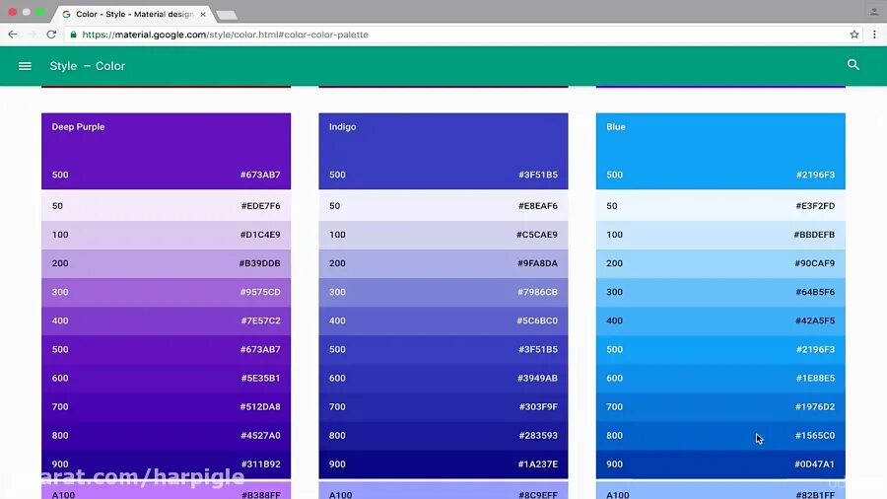Click the Chrome profile icon
The width and height of the screenshot is (887, 499).
(x=874, y=11)
